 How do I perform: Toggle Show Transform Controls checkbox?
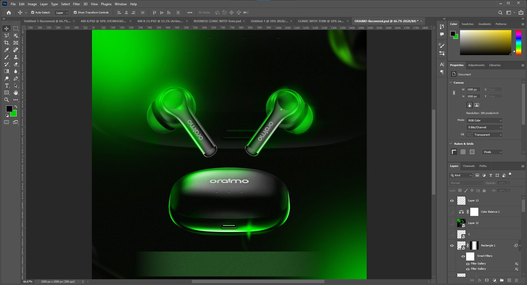coord(75,12)
